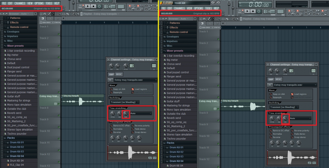Image resolution: width=329 pixels, height=168 pixels.
Task: Click the MISC tab in left Channel settings
Action: [x=119, y=74]
